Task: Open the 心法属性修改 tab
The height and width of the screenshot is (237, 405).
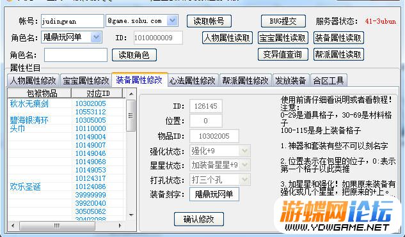Action: tap(193, 80)
